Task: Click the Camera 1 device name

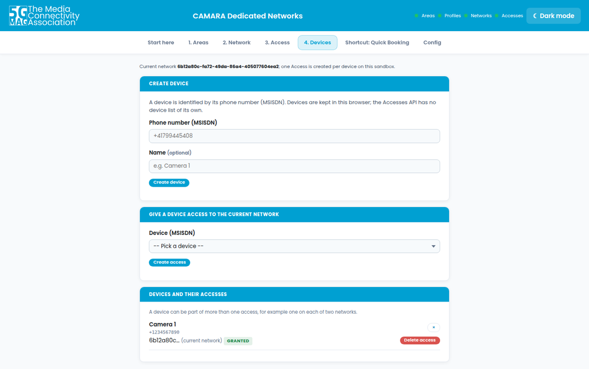Action: click(162, 324)
